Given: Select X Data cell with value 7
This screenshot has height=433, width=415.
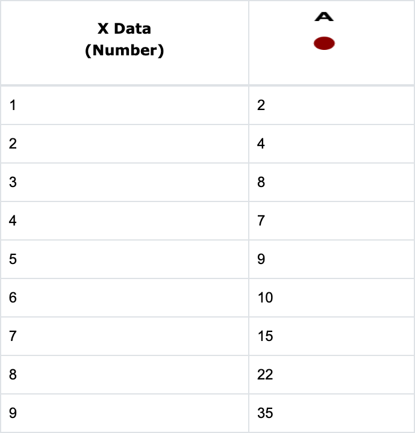Looking at the screenshot, I should 124,336.
